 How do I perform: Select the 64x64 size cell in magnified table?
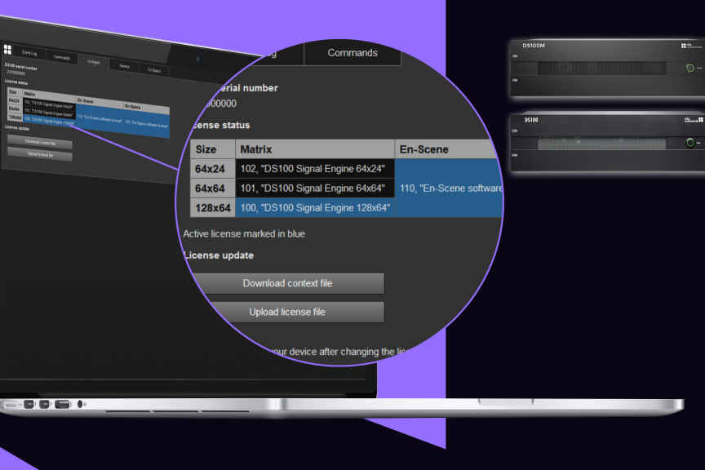coord(213,188)
